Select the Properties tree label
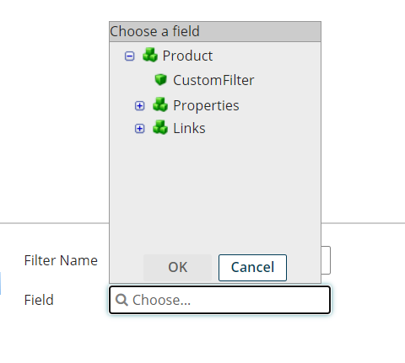 206,105
